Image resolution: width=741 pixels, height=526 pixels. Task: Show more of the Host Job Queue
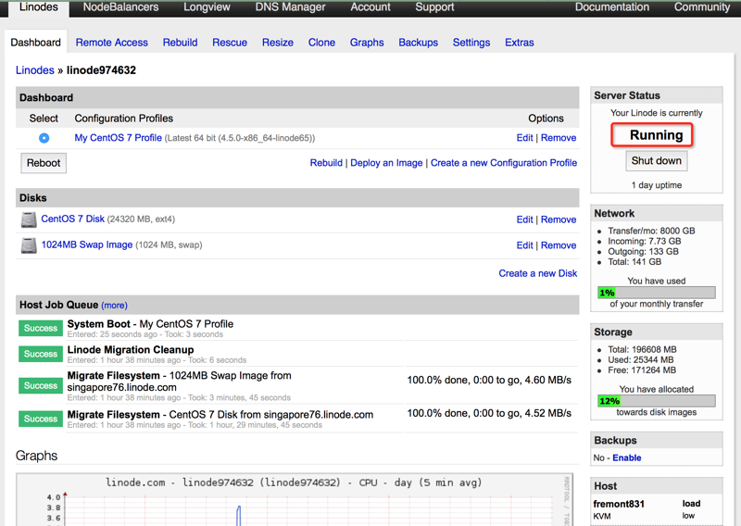114,306
